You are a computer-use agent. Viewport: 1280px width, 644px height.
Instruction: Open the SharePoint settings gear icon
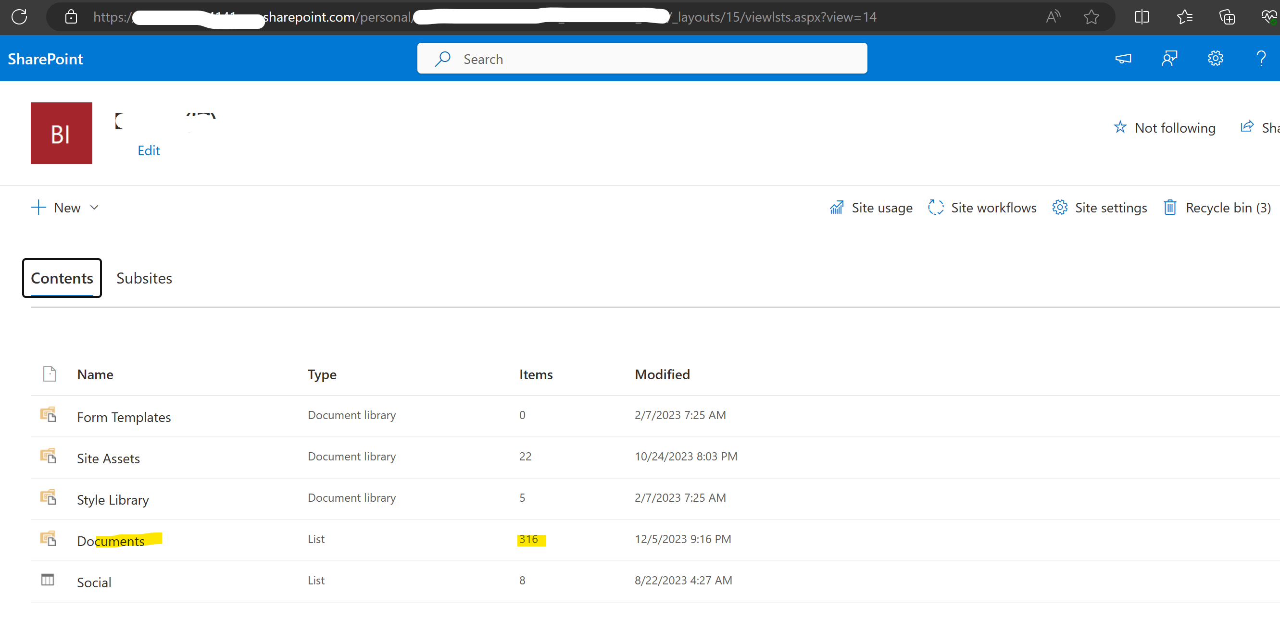1215,59
